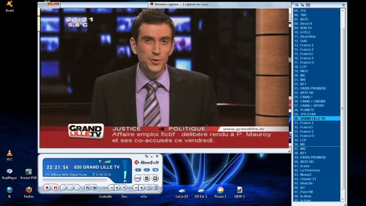The height and width of the screenshot is (206, 366).
Task: Click the playback progress bar
Action: (x=75, y=180)
